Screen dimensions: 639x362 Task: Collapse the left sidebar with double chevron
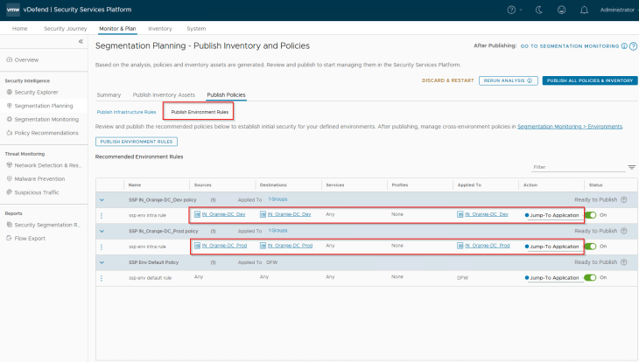[x=81, y=42]
